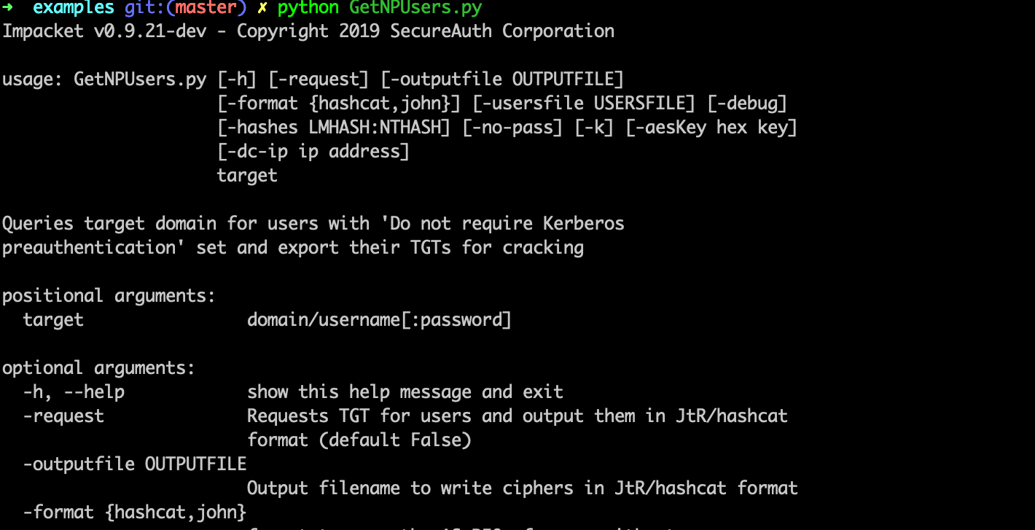Image resolution: width=1035 pixels, height=530 pixels.
Task: Click '[-dc-ip ip address]' in usage text
Action: click(x=313, y=152)
